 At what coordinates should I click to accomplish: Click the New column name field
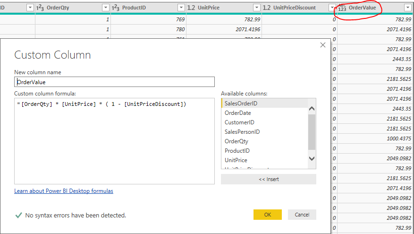[x=114, y=82]
